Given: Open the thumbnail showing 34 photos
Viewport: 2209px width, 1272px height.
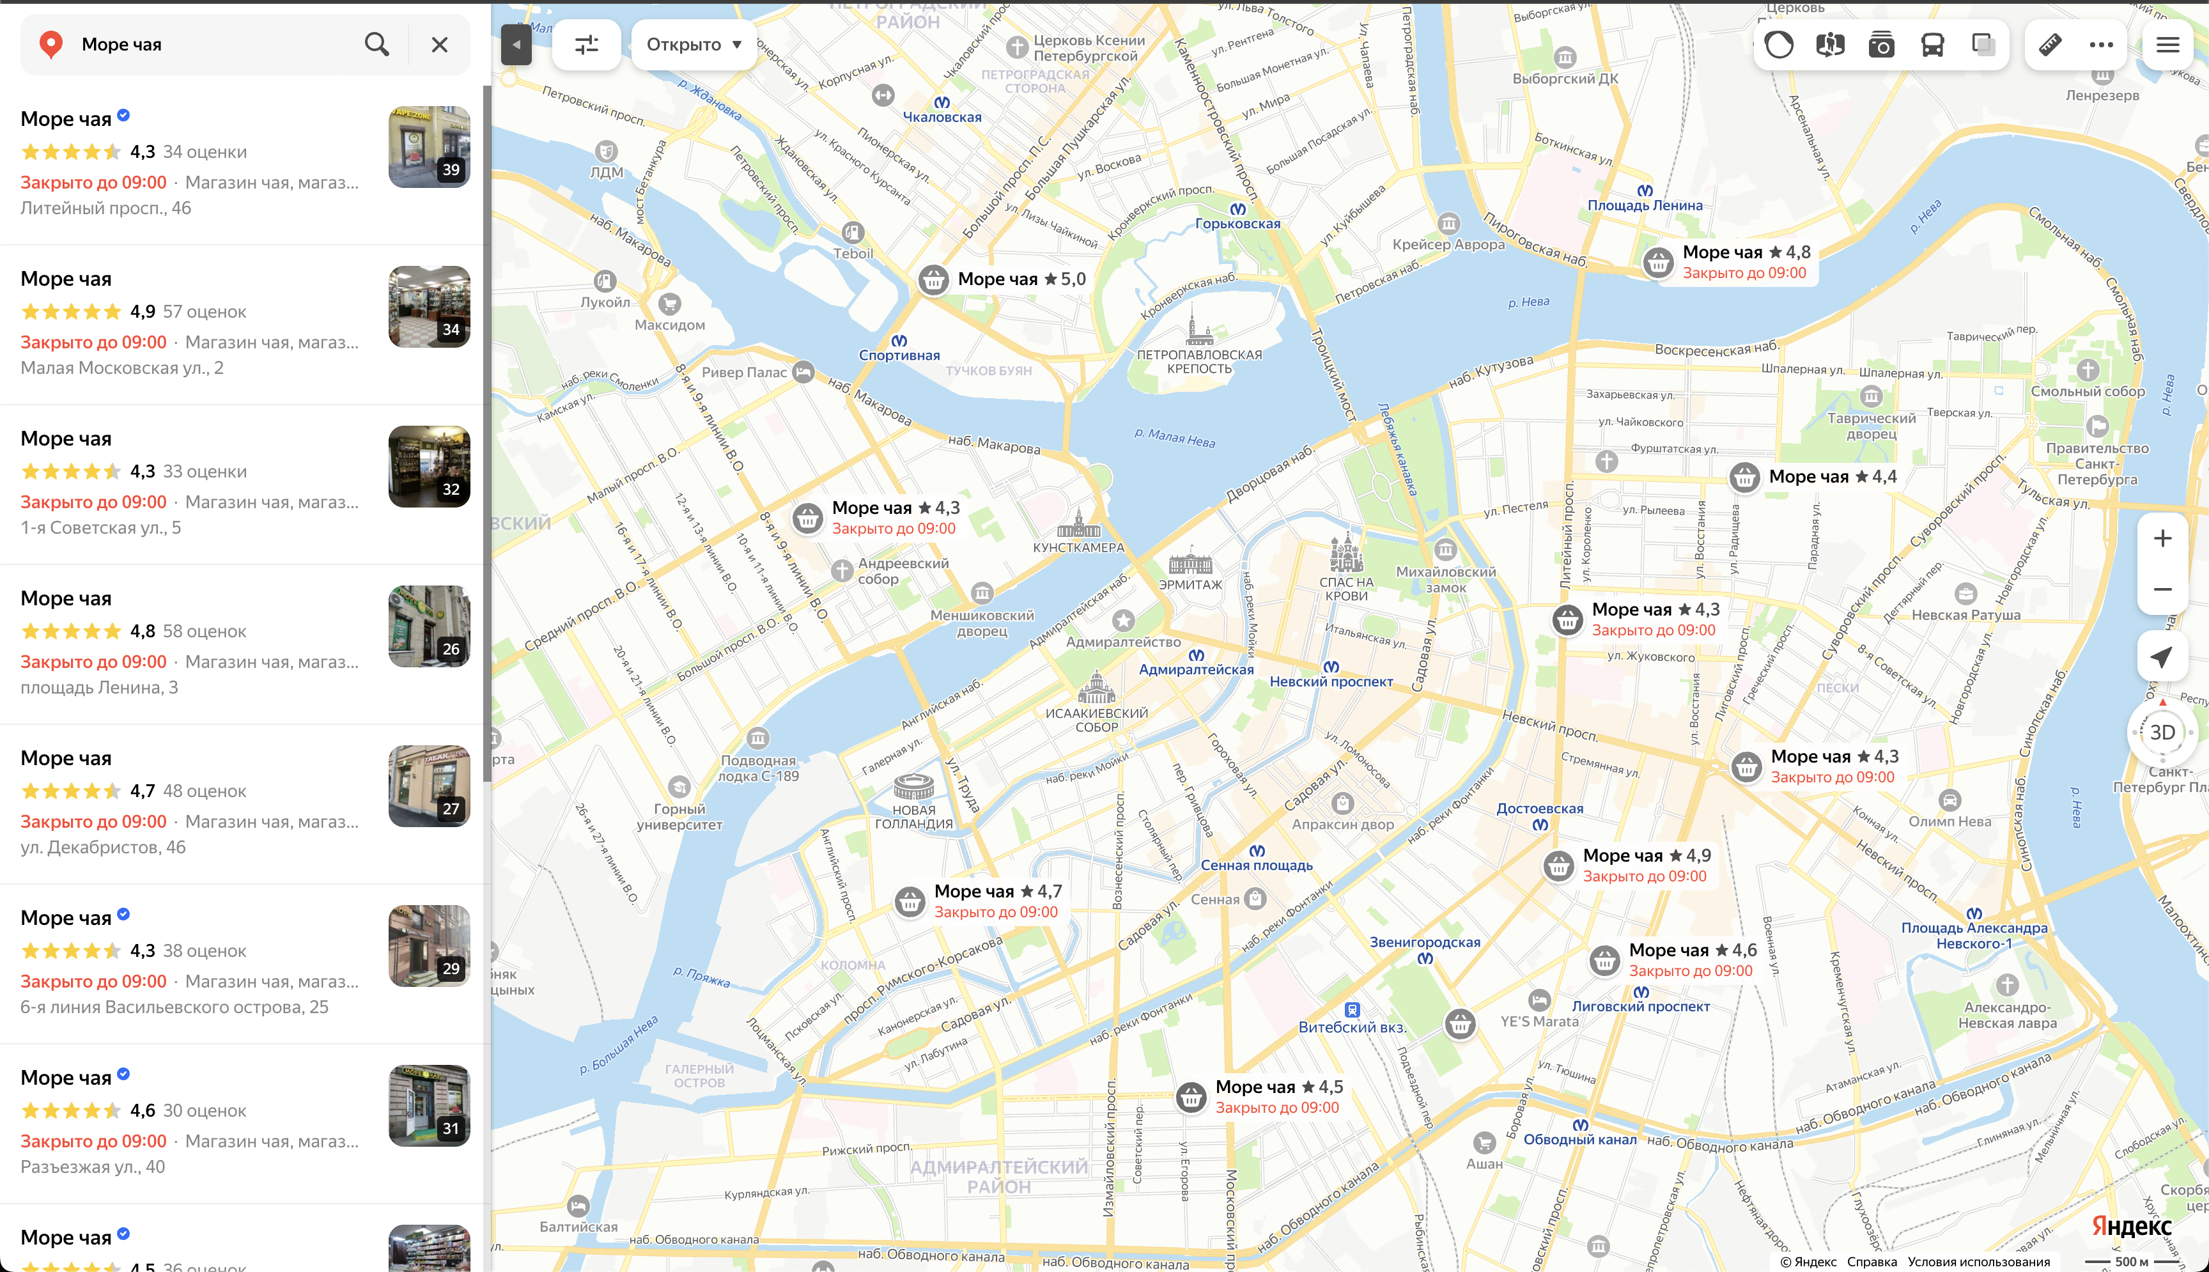Looking at the screenshot, I should (429, 307).
